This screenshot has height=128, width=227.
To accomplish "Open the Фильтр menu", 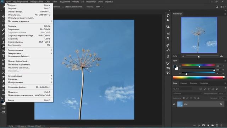I will (76, 1).
